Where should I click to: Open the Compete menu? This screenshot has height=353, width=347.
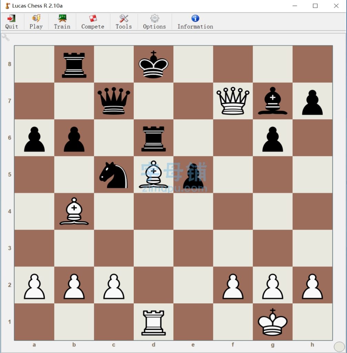pos(93,22)
